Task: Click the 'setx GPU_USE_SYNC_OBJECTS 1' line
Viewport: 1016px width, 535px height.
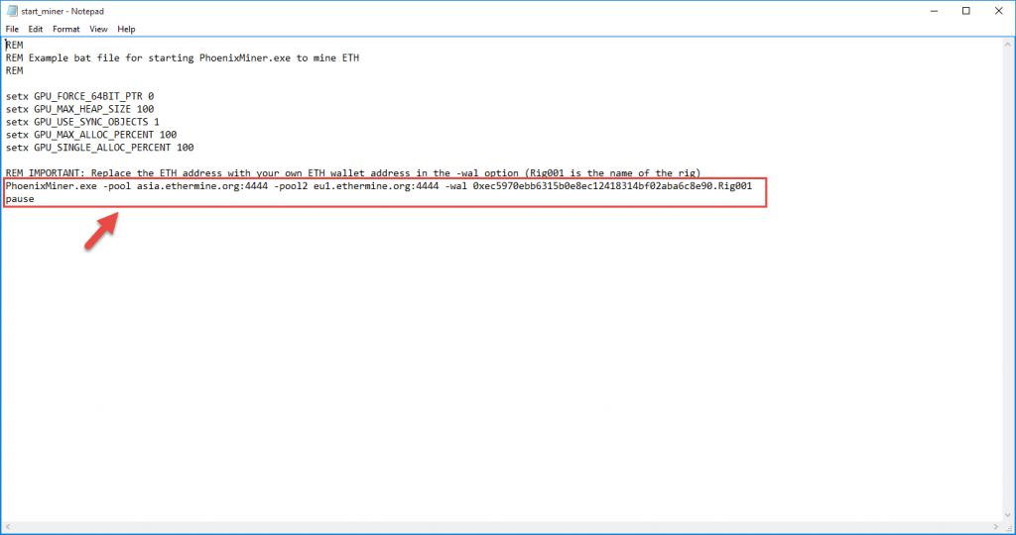Action: (x=82, y=122)
